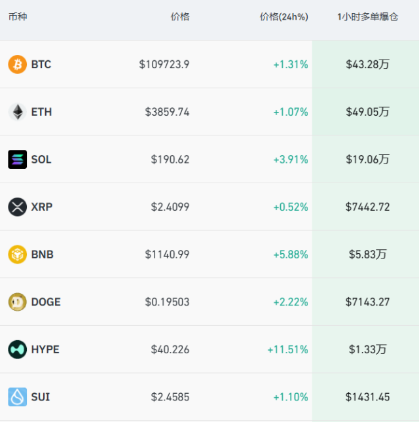Screen dimensions: 419x422
Task: Click the XRP coin icon
Action: pos(17,207)
